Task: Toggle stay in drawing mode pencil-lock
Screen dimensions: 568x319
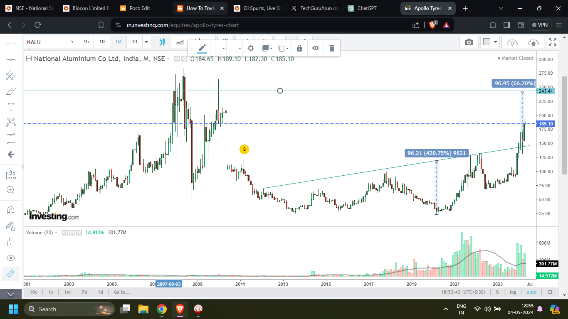Action: point(11,226)
